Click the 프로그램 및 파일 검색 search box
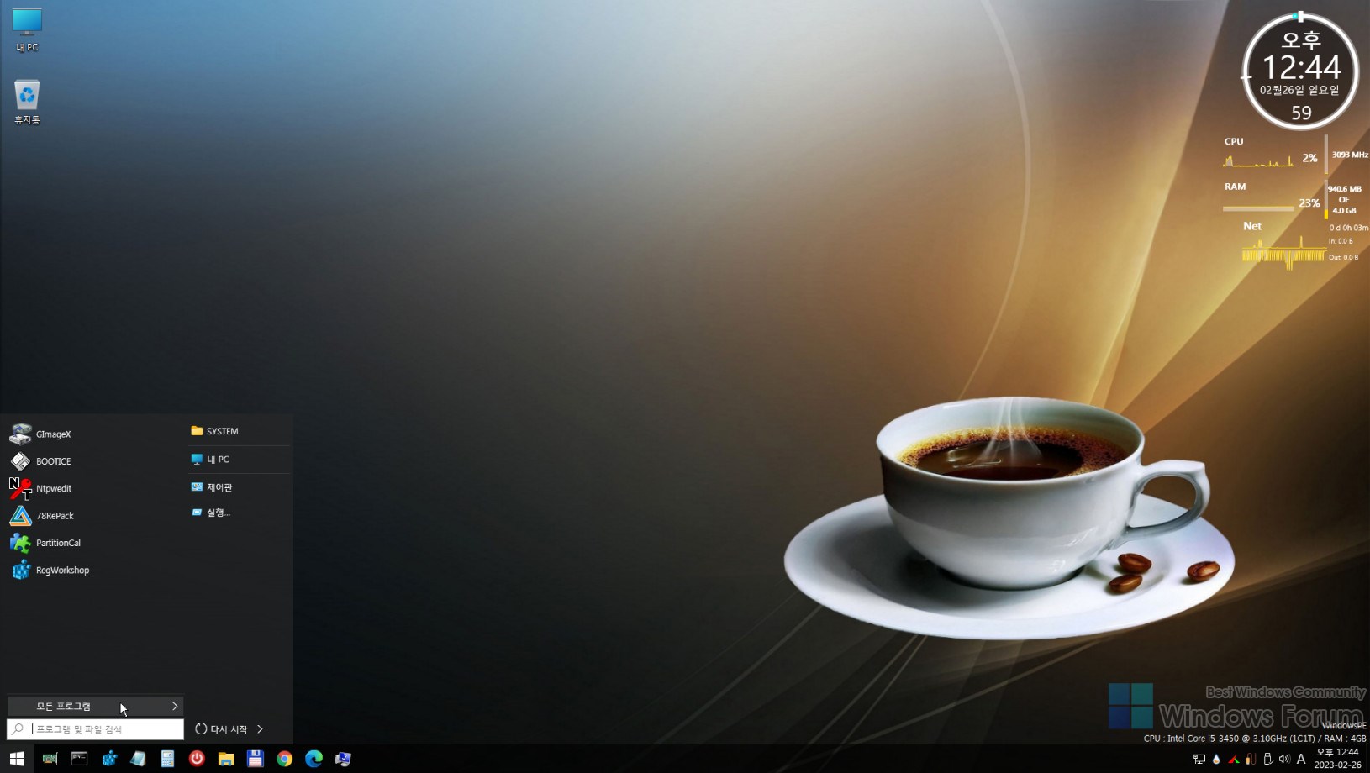This screenshot has height=773, width=1370. [95, 729]
